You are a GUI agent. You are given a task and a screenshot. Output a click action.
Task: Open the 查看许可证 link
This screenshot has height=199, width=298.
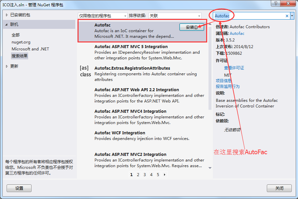click(x=234, y=68)
